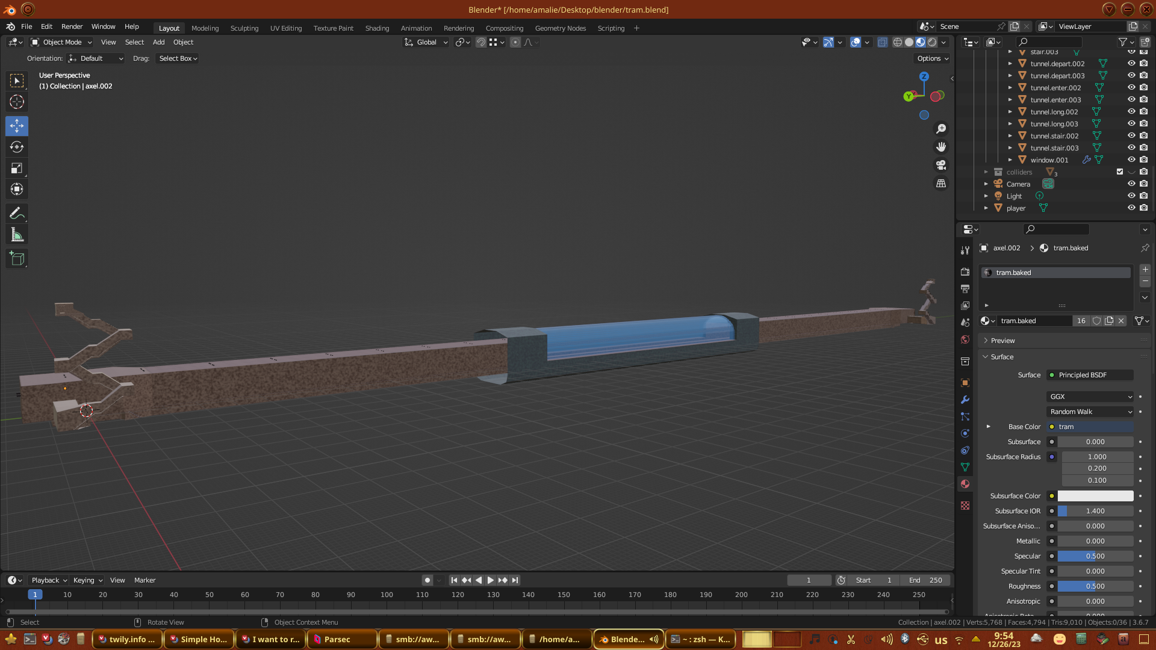Click the Options button in viewport header
The height and width of the screenshot is (650, 1156).
[933, 58]
